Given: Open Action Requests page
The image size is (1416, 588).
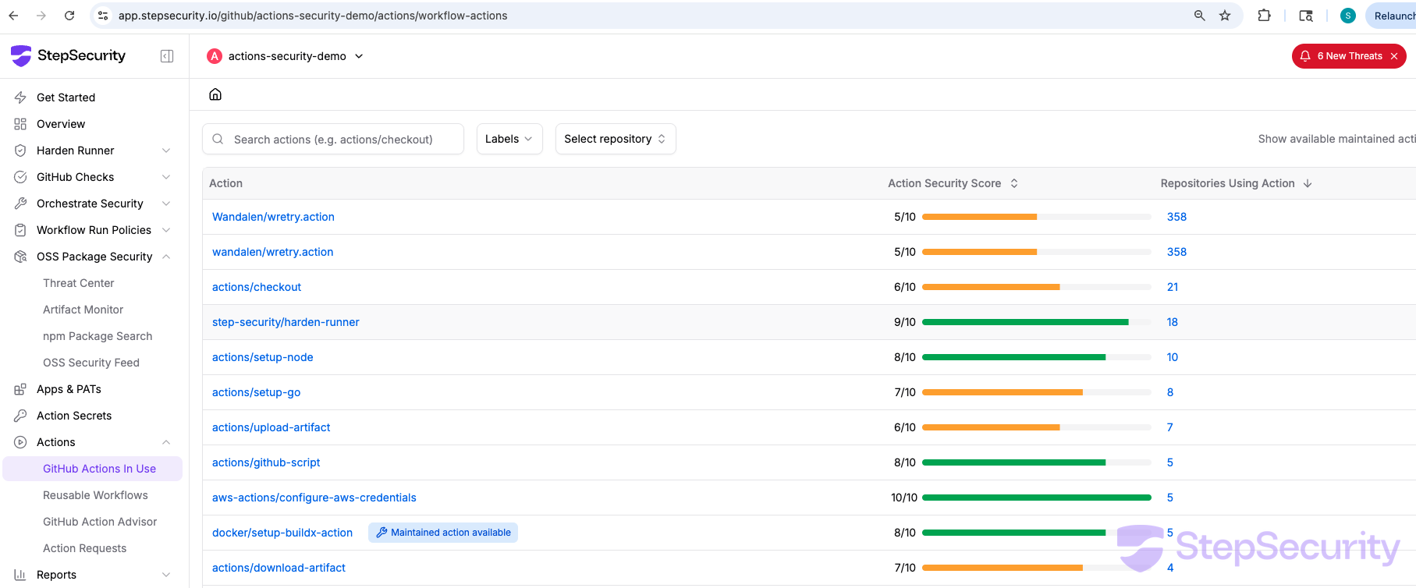Looking at the screenshot, I should (84, 548).
